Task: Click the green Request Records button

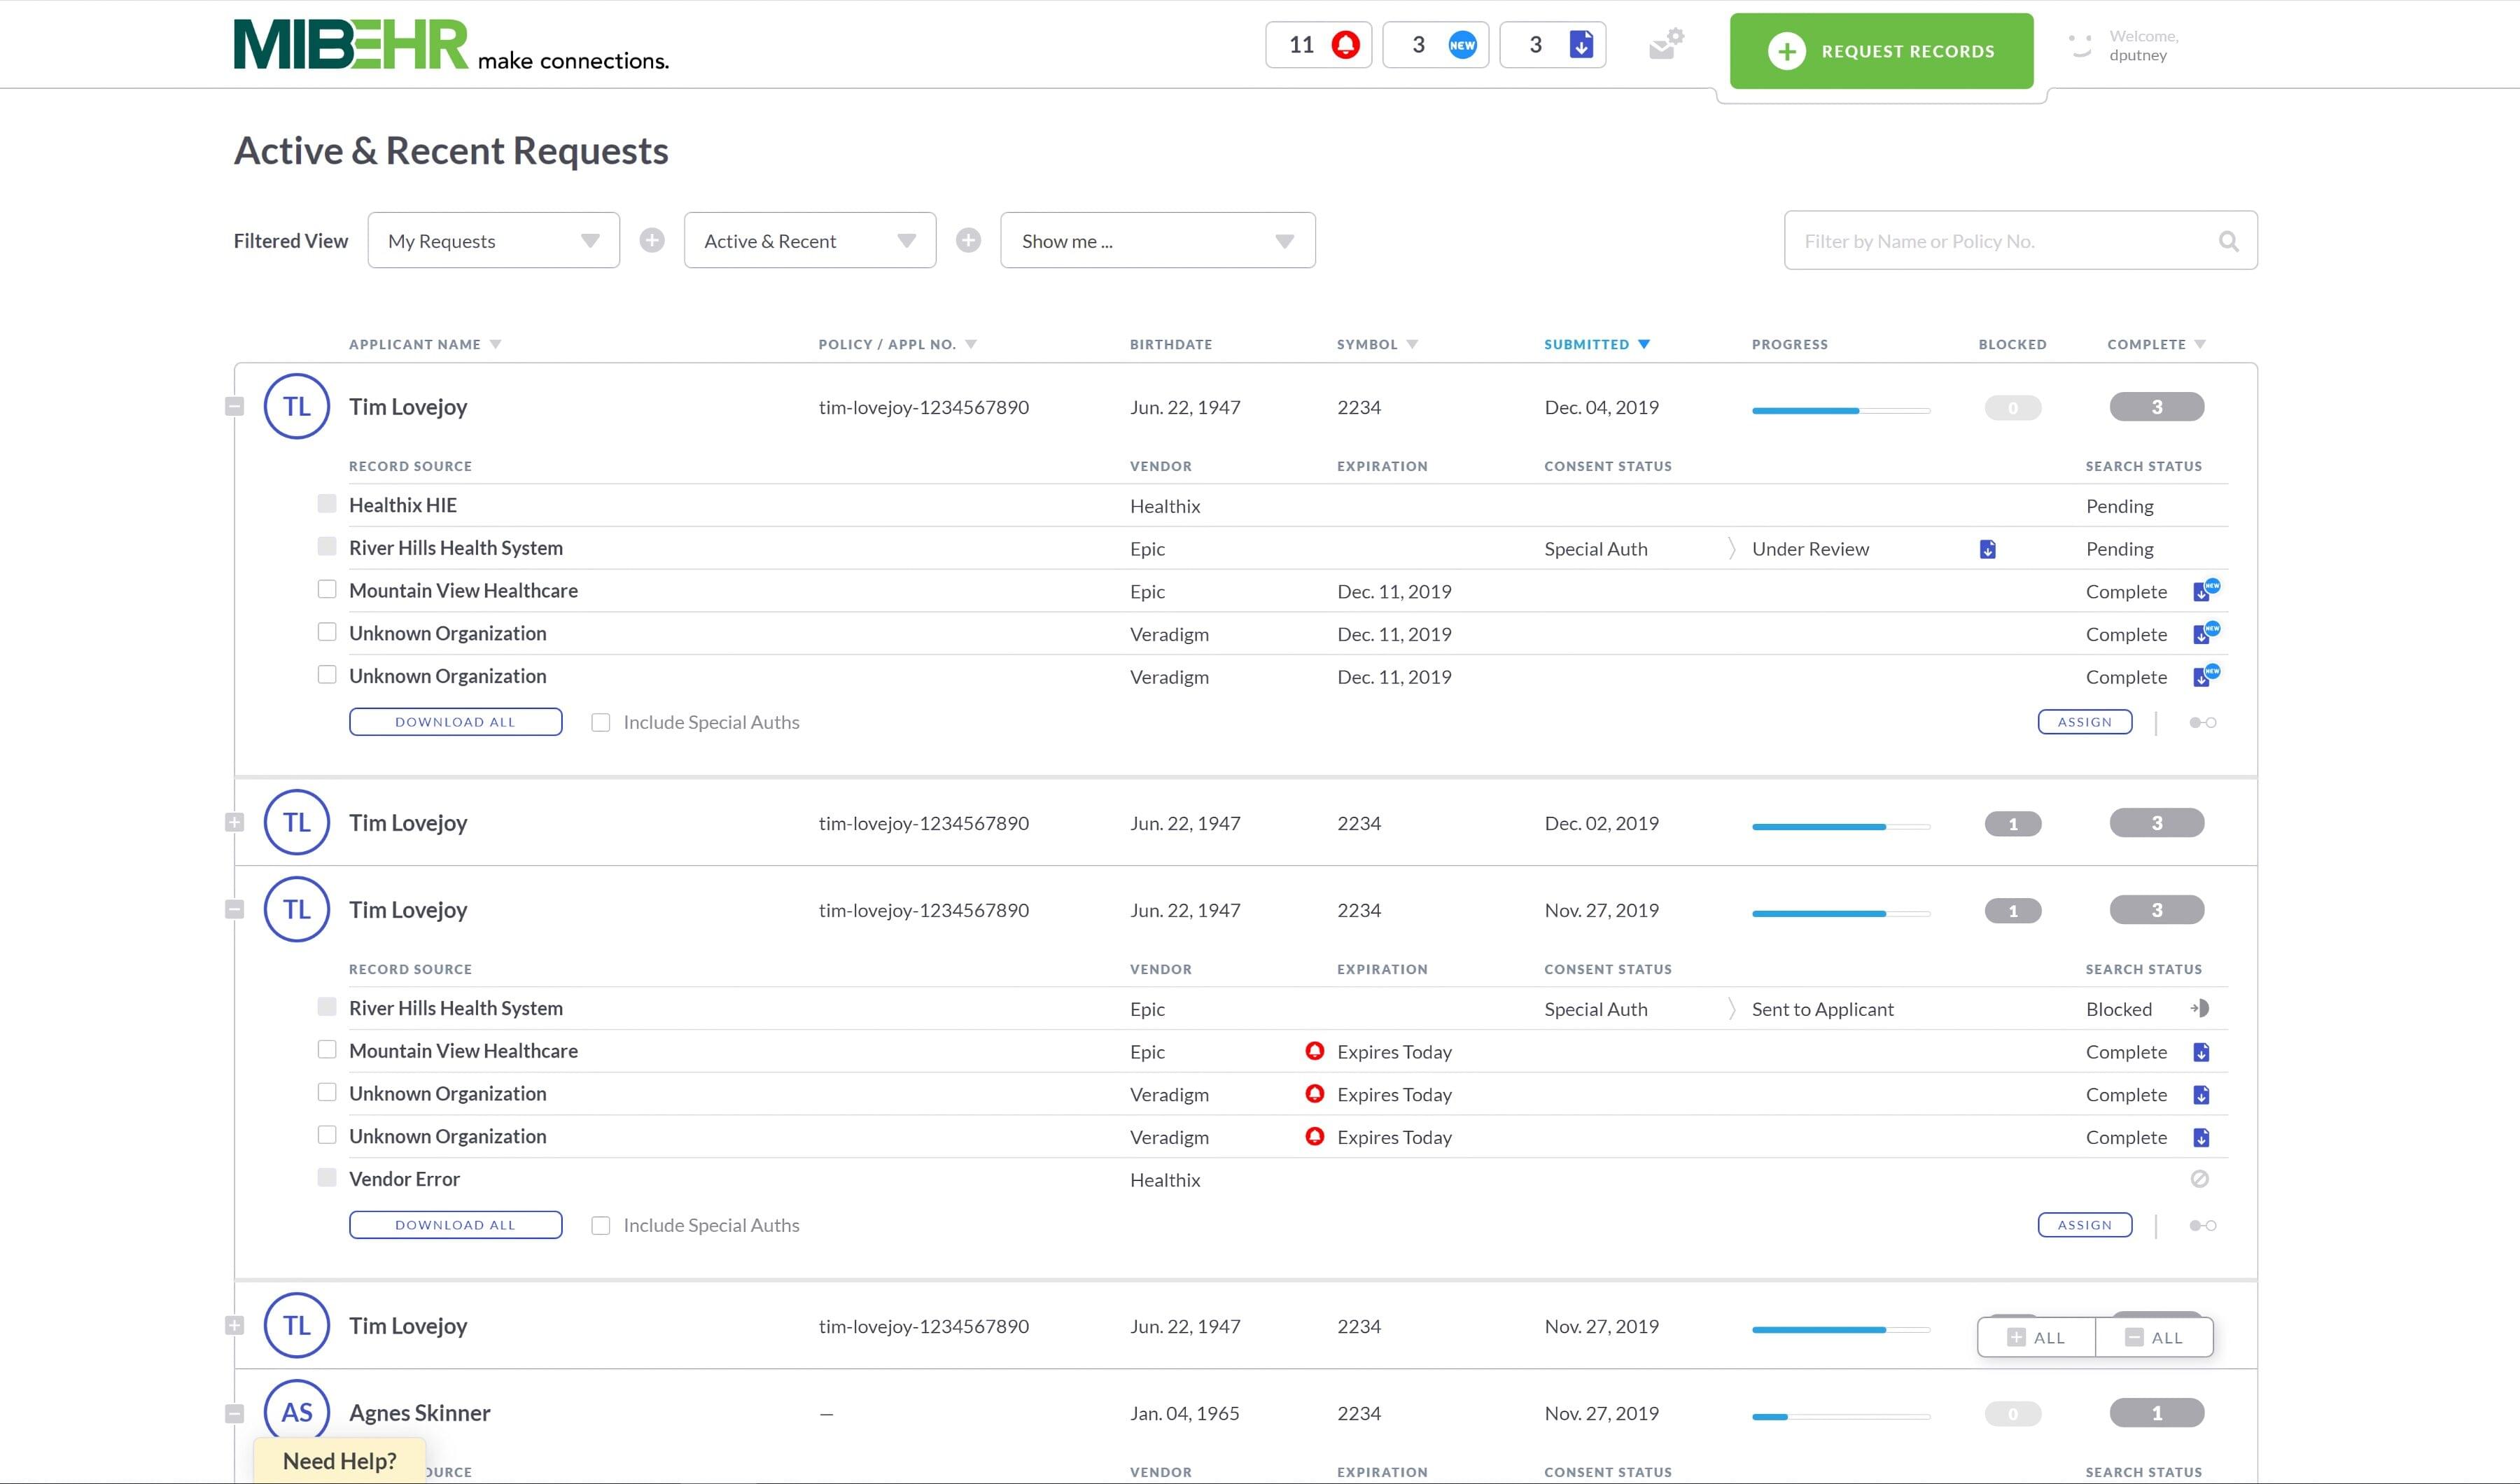Action: click(x=1881, y=51)
